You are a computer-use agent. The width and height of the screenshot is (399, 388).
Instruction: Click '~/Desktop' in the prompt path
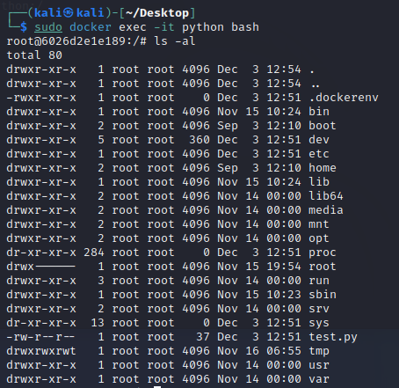[157, 13]
